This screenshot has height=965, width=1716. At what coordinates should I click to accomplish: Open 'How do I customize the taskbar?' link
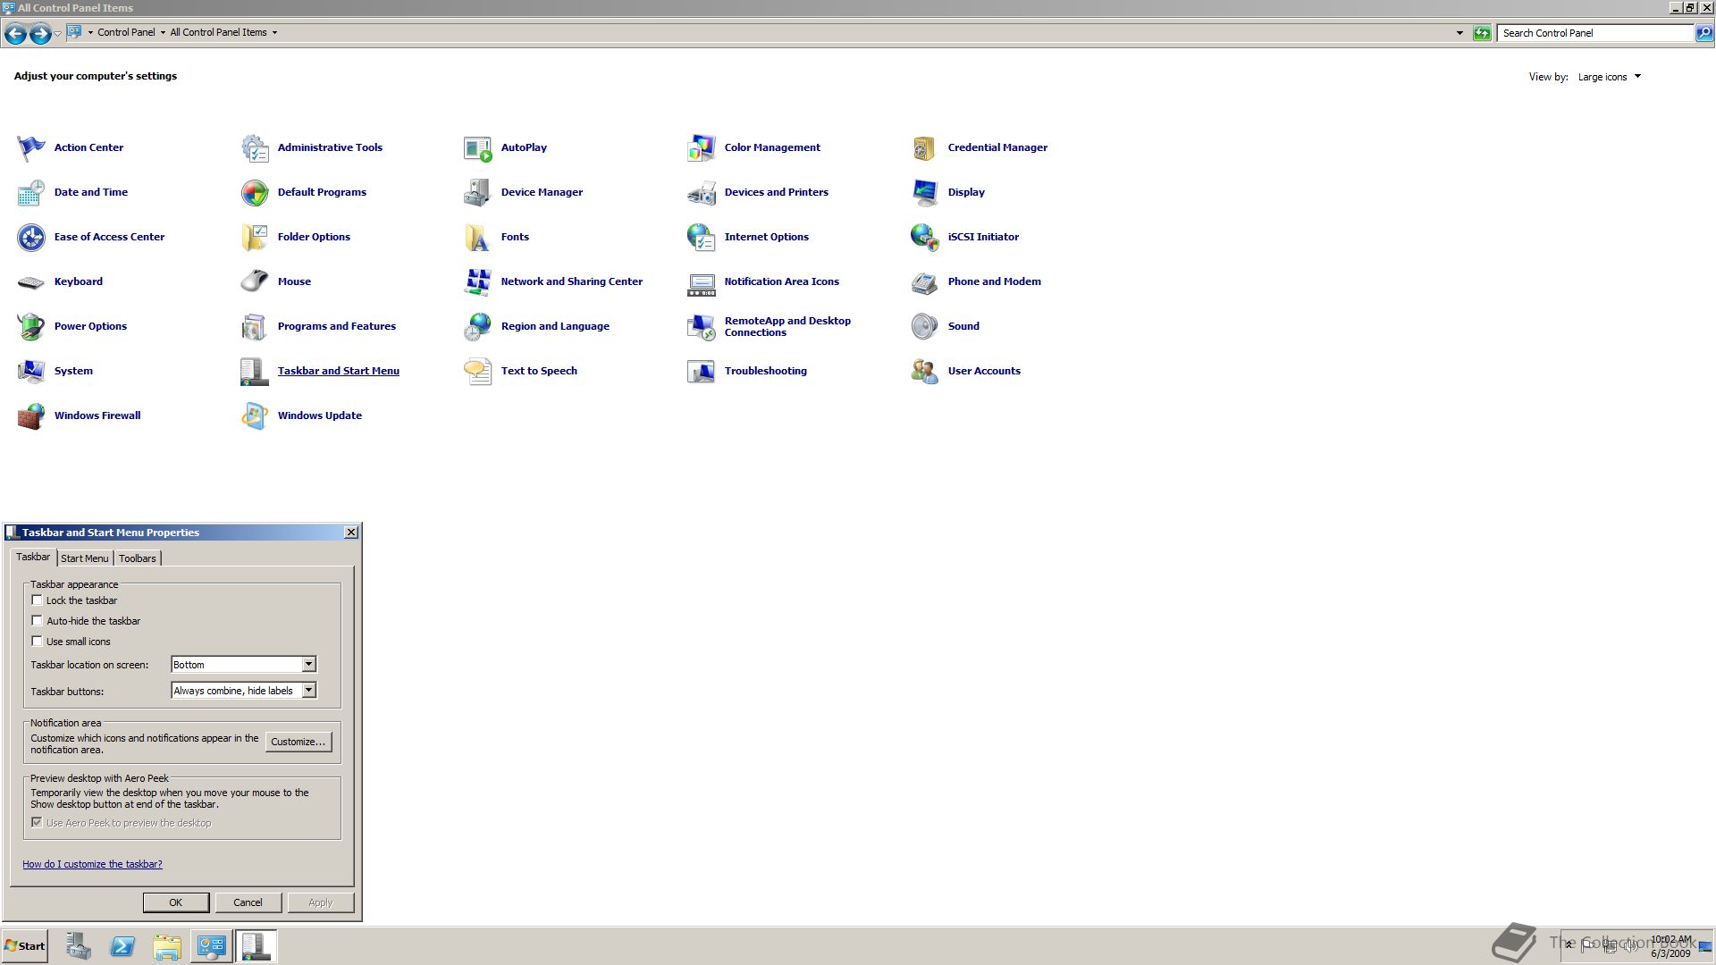[92, 864]
